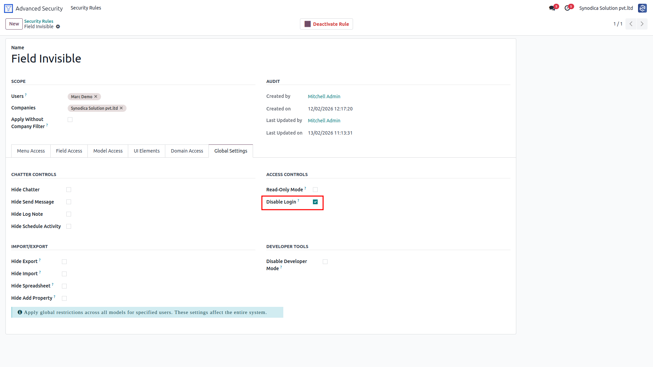This screenshot has height=367, width=653.
Task: Open the chat messages icon
Action: pyautogui.click(x=552, y=8)
